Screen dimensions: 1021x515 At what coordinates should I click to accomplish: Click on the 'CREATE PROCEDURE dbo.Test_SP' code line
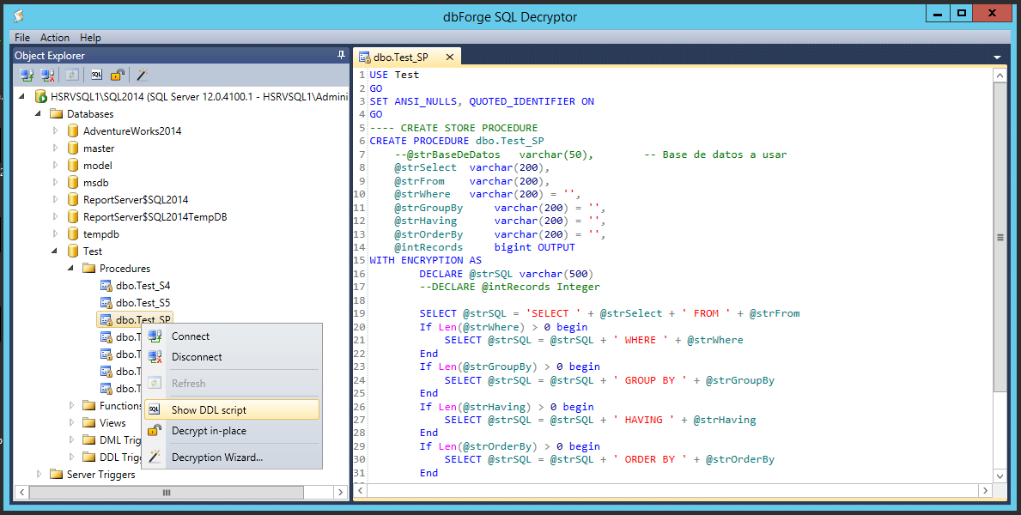[x=457, y=141]
